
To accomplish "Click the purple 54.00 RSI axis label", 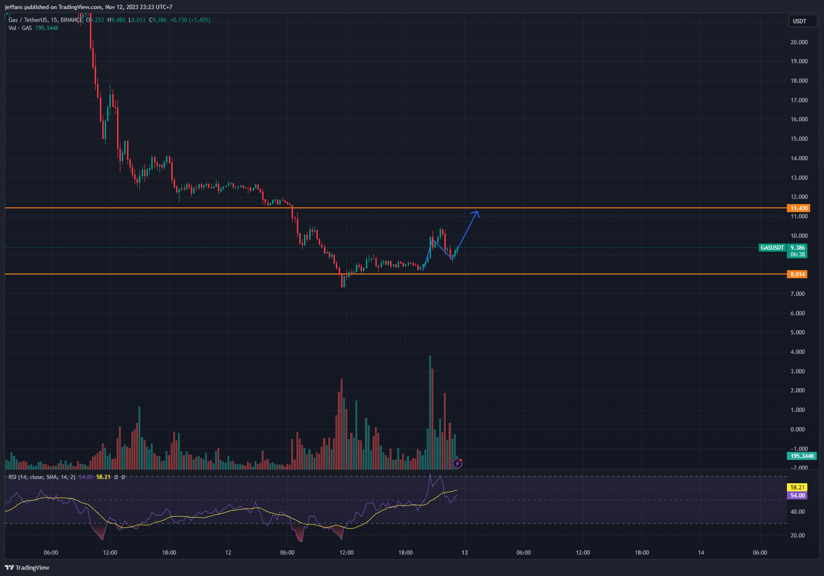I will 797,496.
